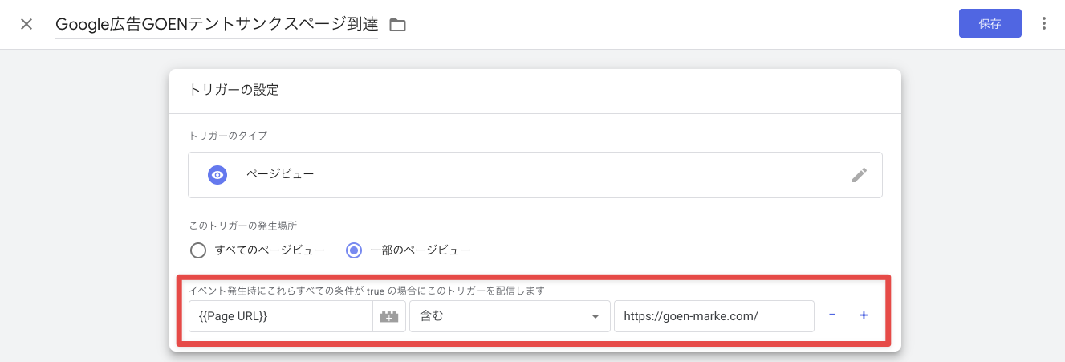Select the 一部のページビュー radio button
The image size is (1065, 362).
(353, 250)
